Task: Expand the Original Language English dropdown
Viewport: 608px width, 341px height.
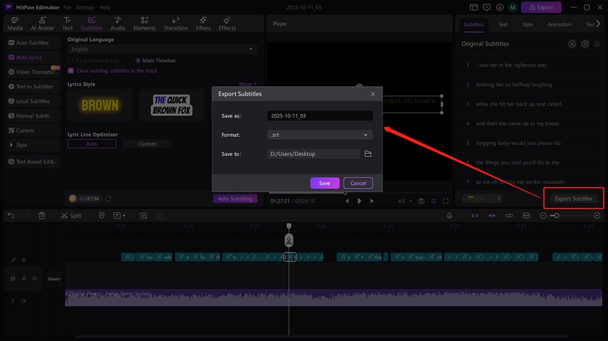Action: tap(163, 49)
